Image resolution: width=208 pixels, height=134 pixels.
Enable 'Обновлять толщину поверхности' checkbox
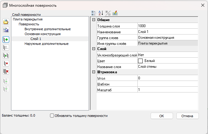52,116
